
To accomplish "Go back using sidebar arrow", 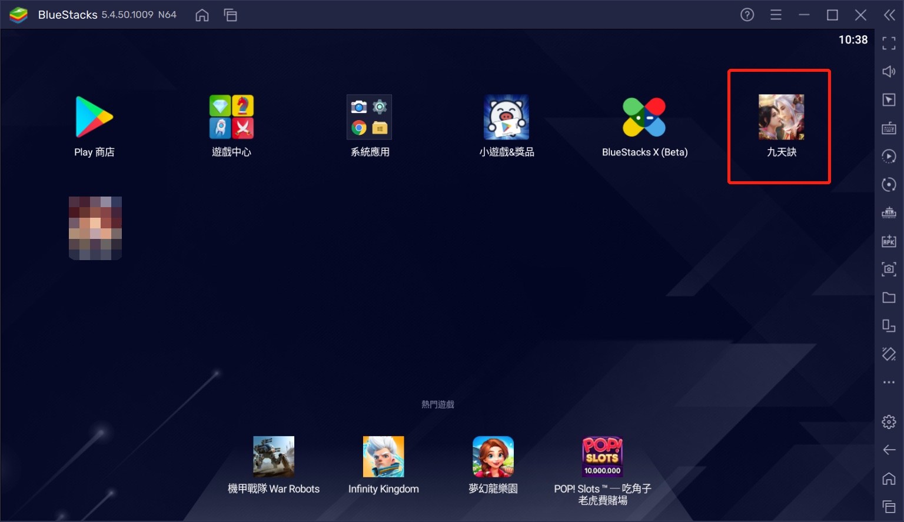I will (889, 450).
